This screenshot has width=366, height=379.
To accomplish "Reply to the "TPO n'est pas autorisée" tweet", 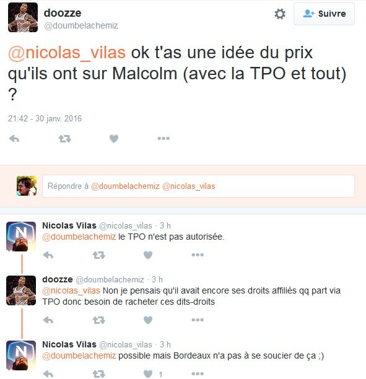I will (48, 255).
